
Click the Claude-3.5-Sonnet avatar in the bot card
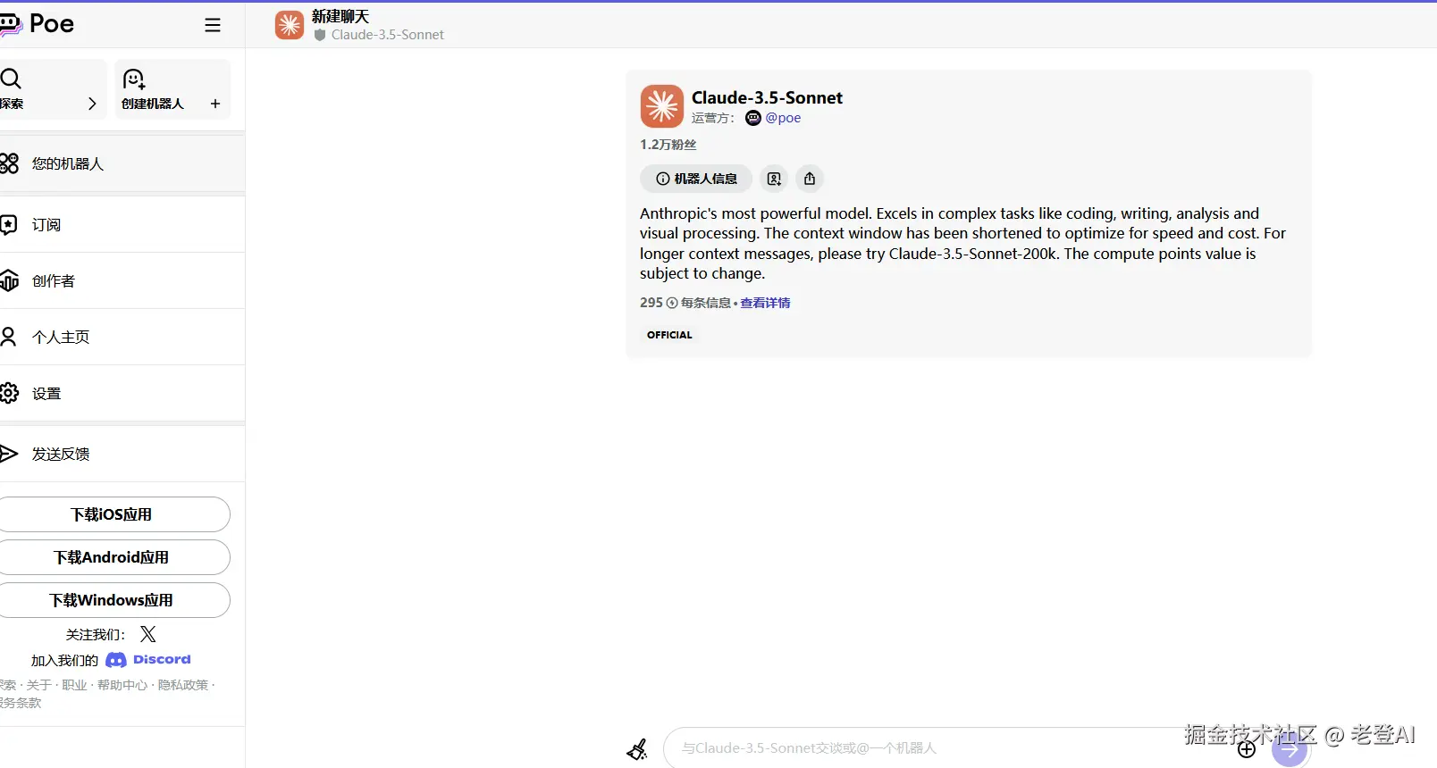[x=662, y=107]
